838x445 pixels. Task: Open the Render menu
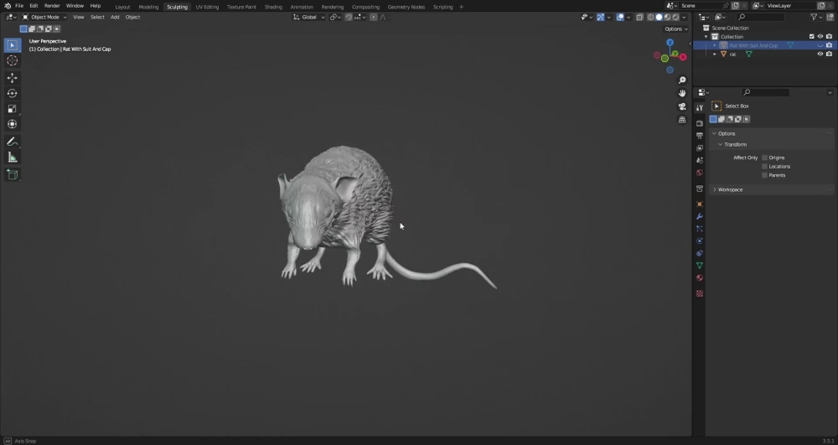(52, 6)
